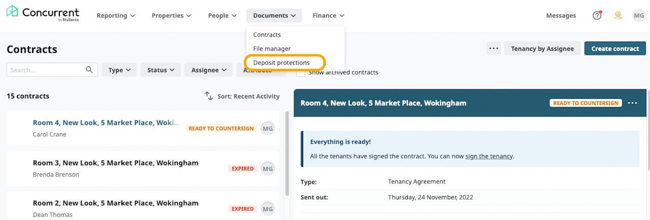Open the help question mark icon

point(597,16)
